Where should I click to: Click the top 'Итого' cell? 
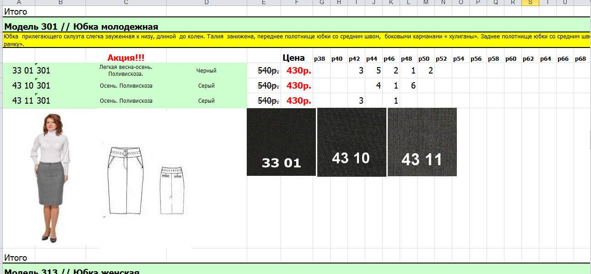(x=16, y=12)
